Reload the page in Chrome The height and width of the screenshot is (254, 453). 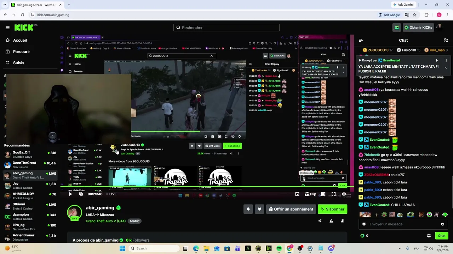22,15
